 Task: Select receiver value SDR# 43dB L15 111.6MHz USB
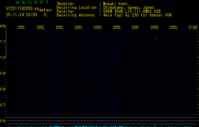[x=132, y=11]
